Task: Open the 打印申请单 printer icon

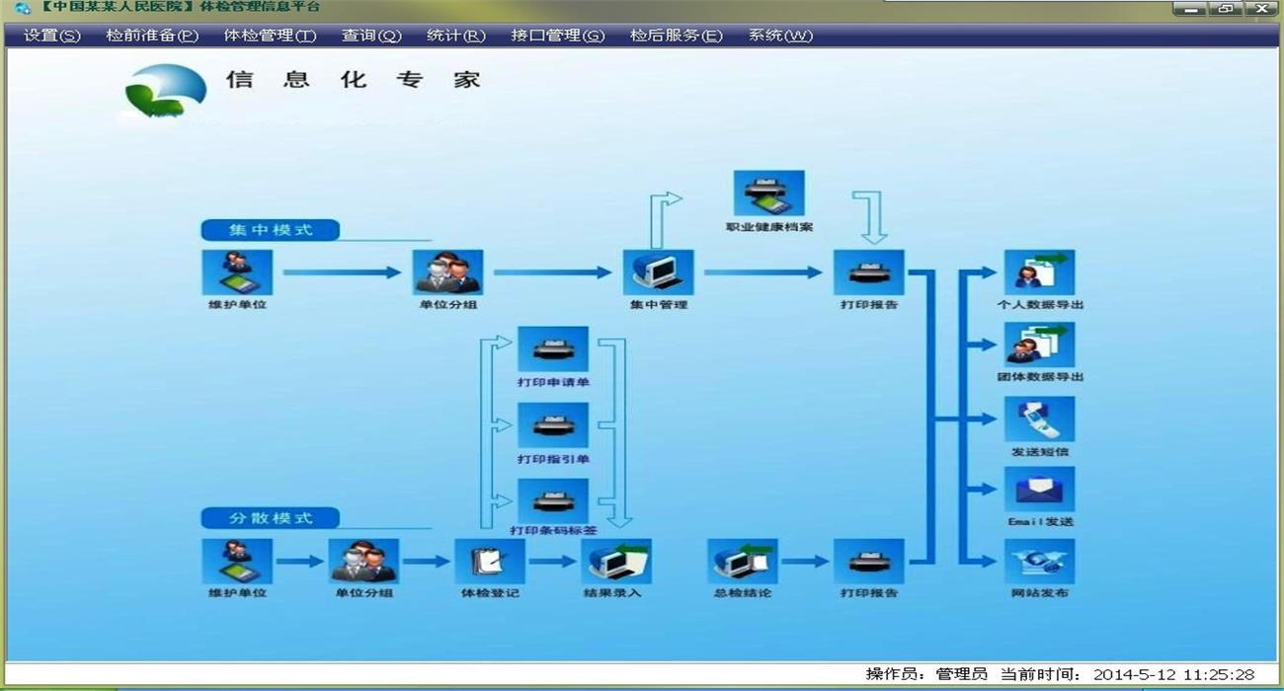Action: [x=553, y=349]
